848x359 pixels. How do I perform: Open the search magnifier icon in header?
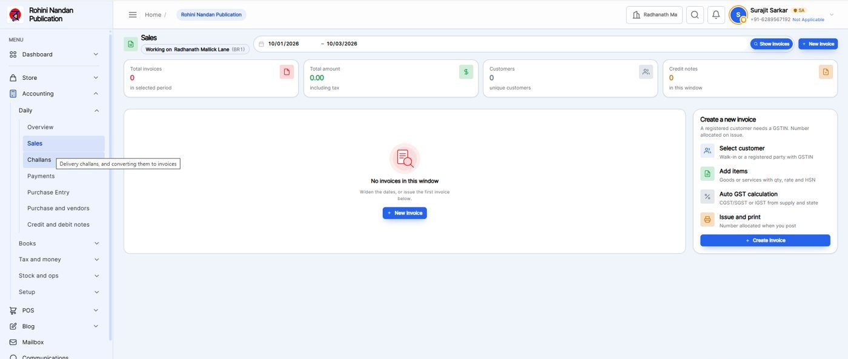point(695,15)
